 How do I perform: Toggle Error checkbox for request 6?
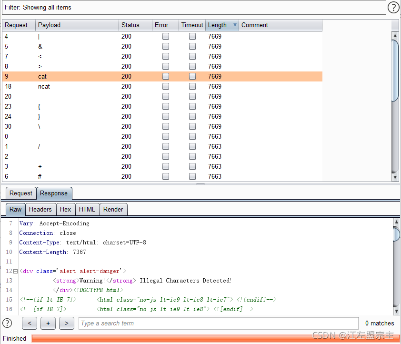166,176
